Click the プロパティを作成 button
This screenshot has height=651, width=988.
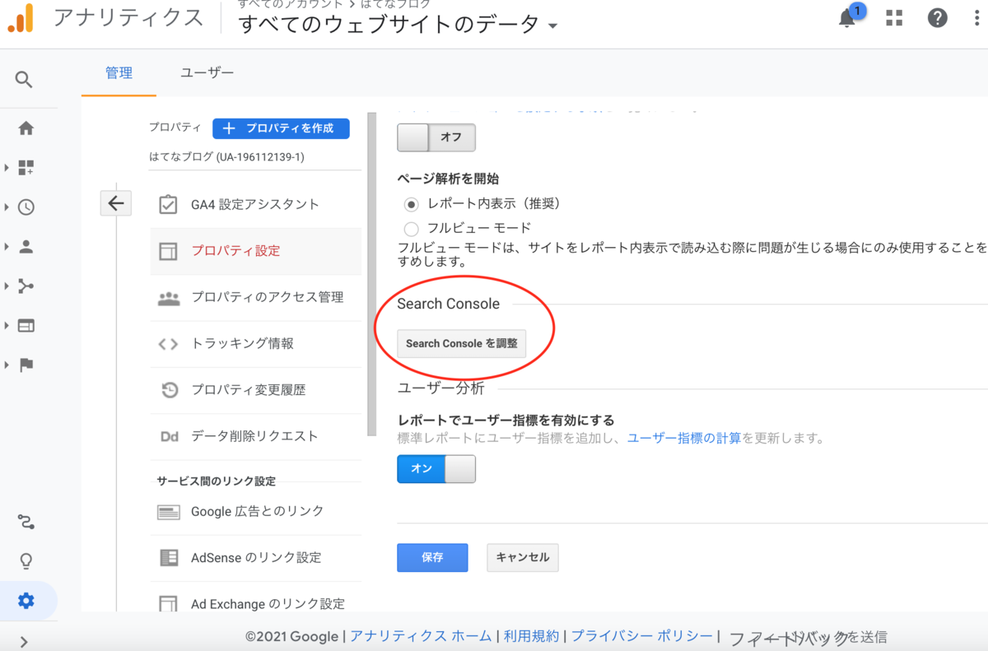click(281, 128)
